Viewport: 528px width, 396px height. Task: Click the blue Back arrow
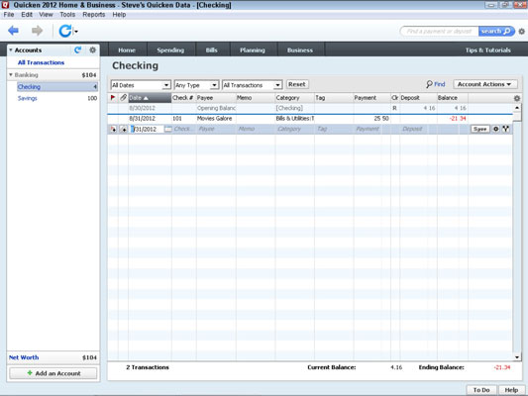click(x=13, y=31)
